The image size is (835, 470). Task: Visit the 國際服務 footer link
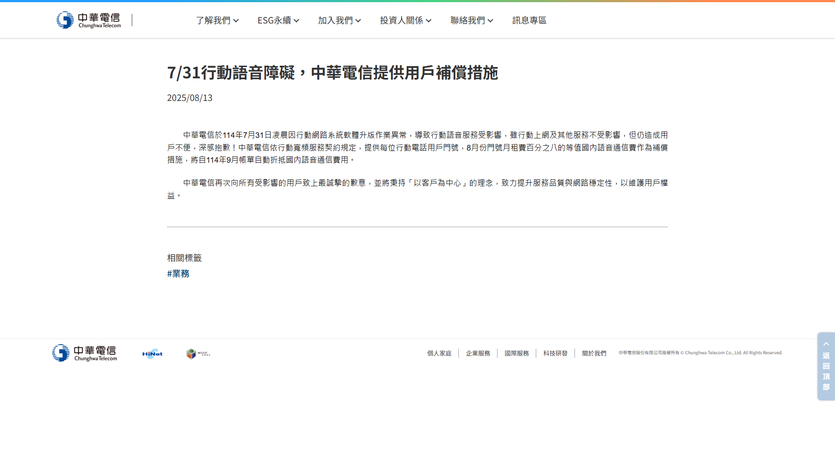pos(517,353)
